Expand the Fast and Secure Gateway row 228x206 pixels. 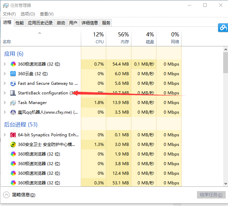pos(5,83)
